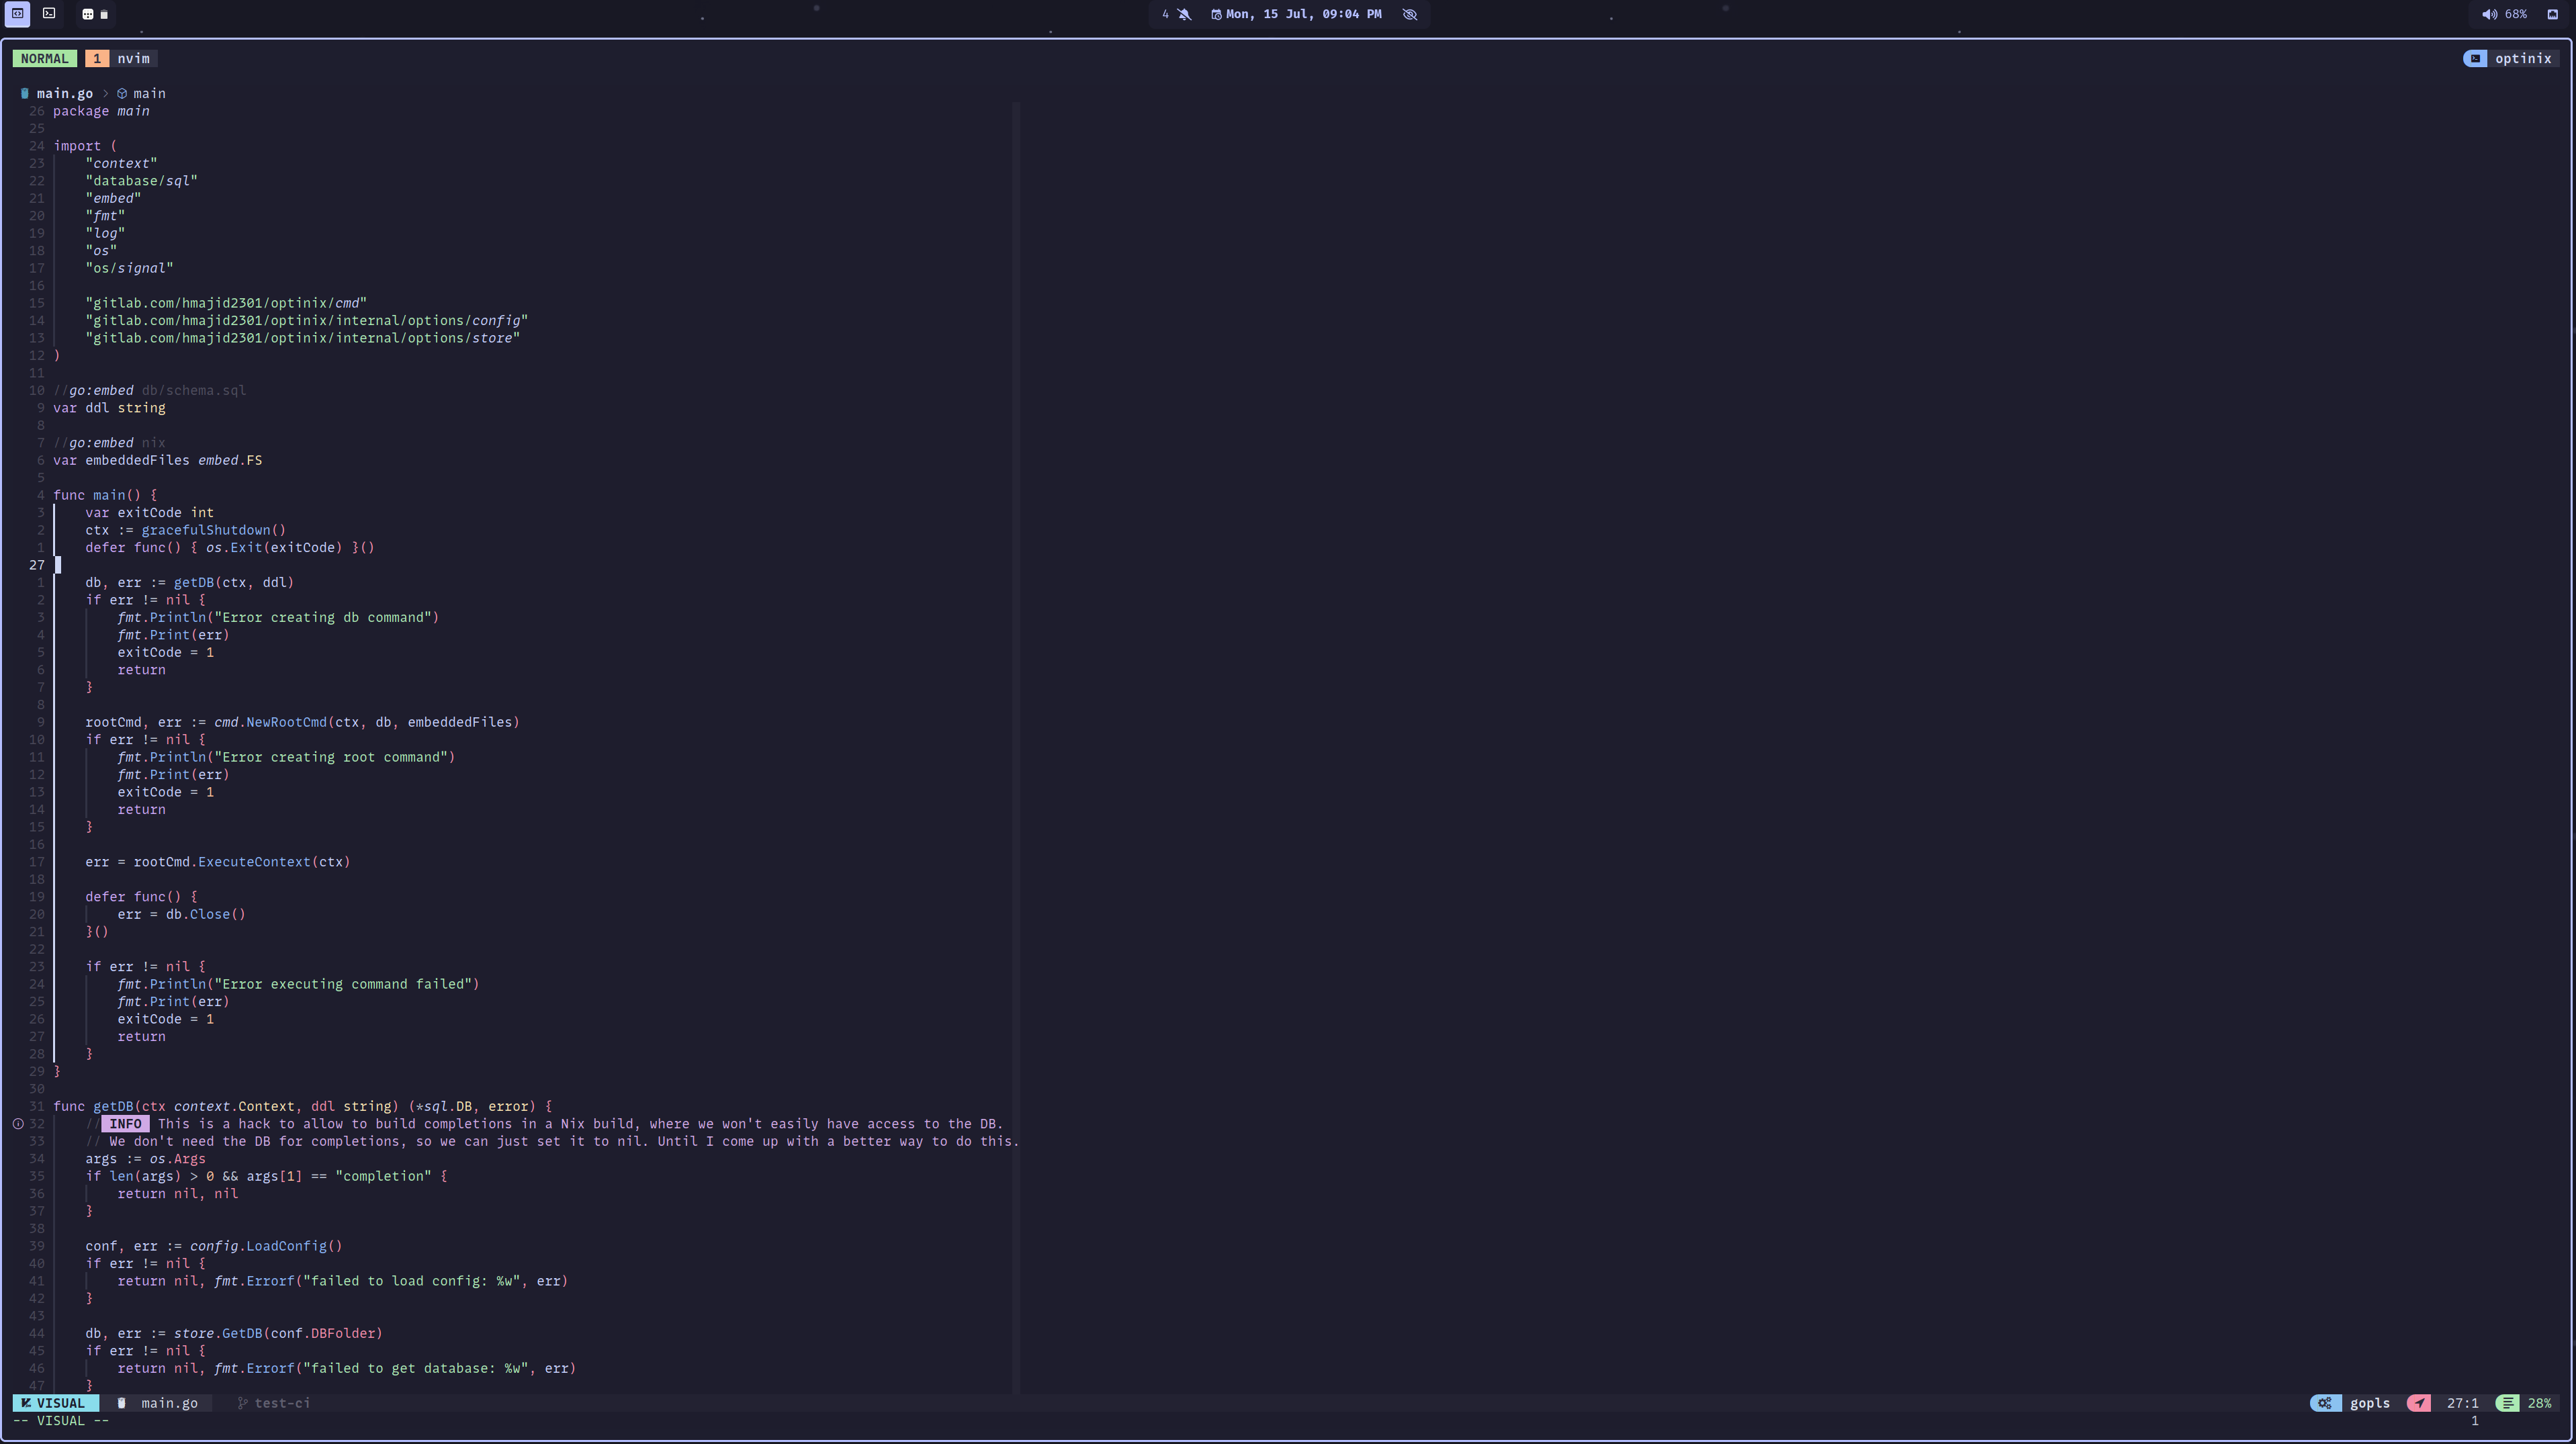
Task: Expand the breadcrumb chevron after main.go
Action: pos(105,94)
